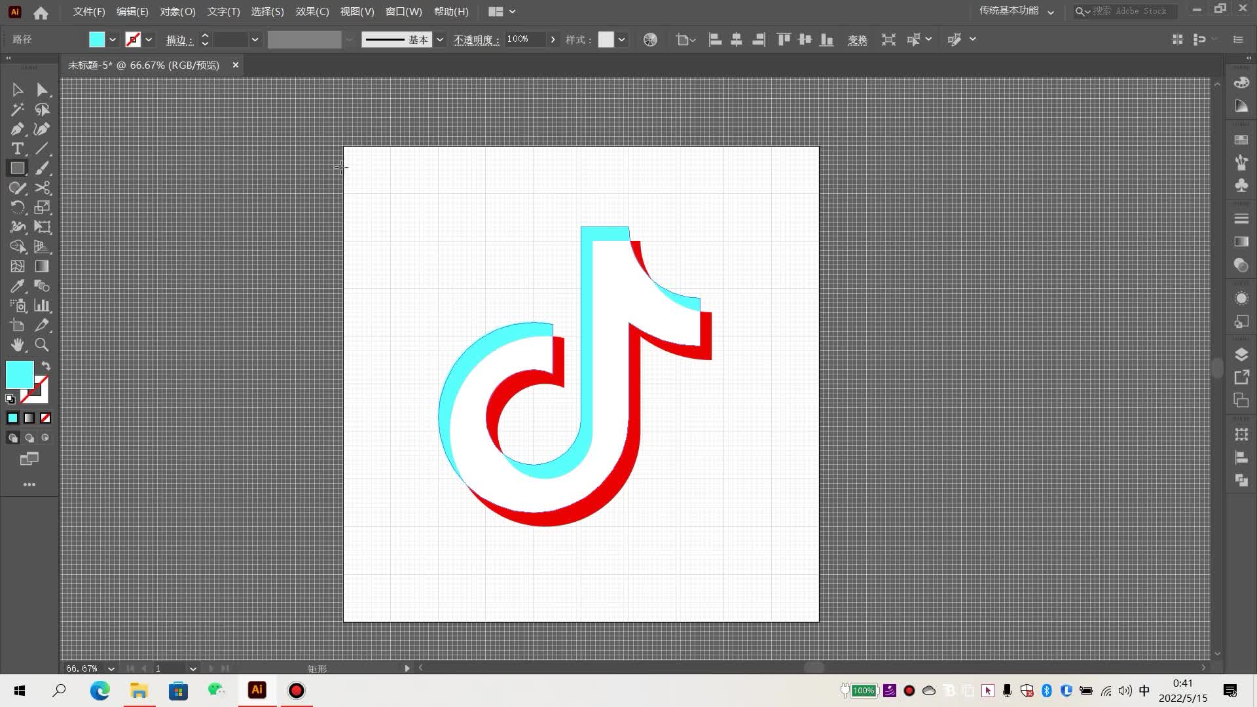Click the 不透明度 opacity label
1257x707 pixels.
[476, 40]
